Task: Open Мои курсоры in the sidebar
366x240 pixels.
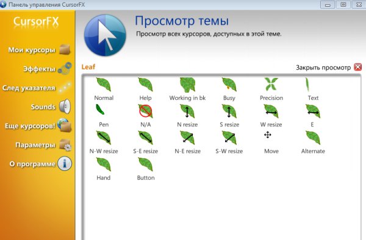Action: click(39, 49)
